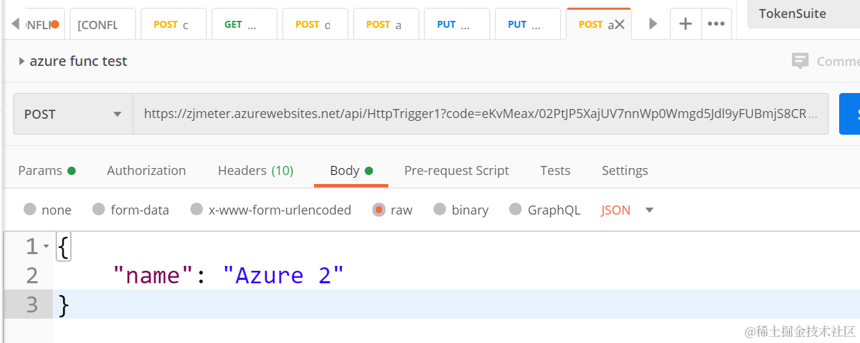Open tab options three-dots menu

(x=716, y=24)
